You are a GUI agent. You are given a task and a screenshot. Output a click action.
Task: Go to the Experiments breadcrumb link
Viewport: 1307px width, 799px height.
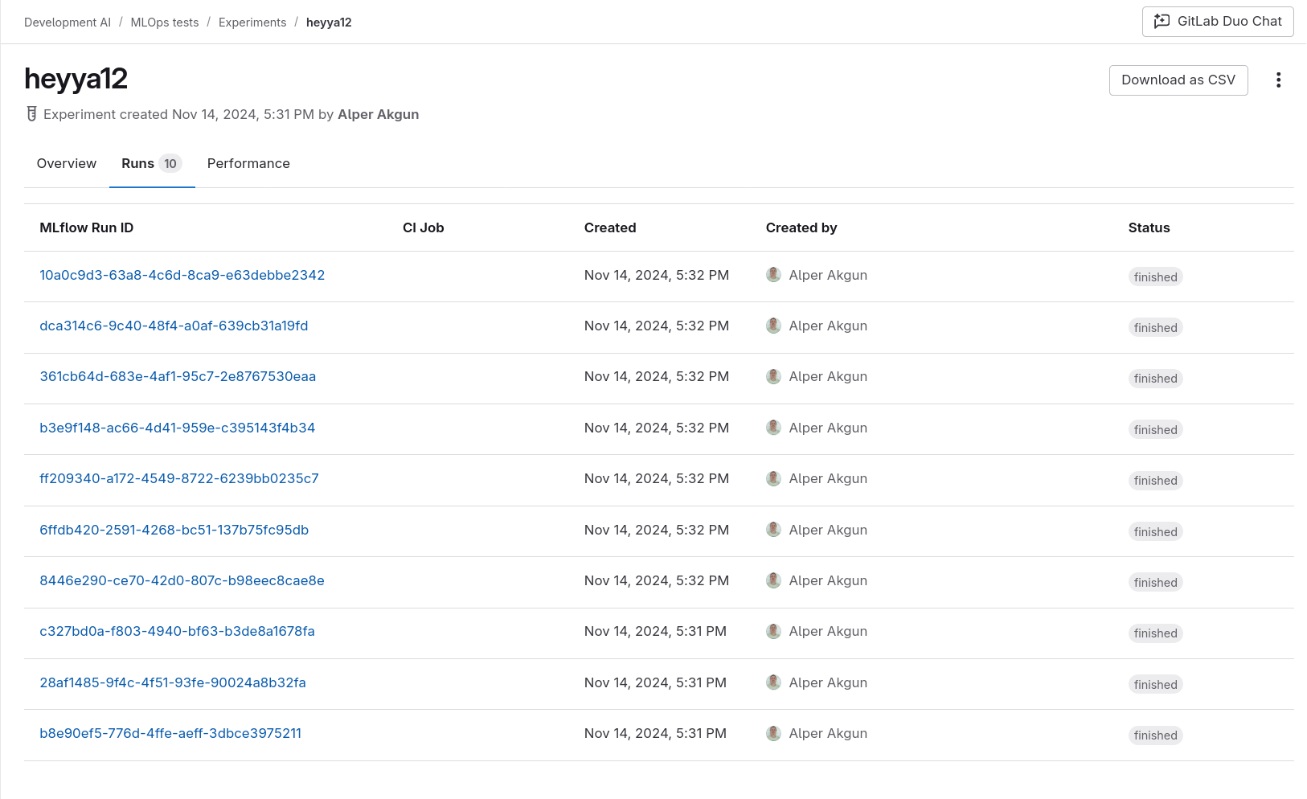click(252, 22)
